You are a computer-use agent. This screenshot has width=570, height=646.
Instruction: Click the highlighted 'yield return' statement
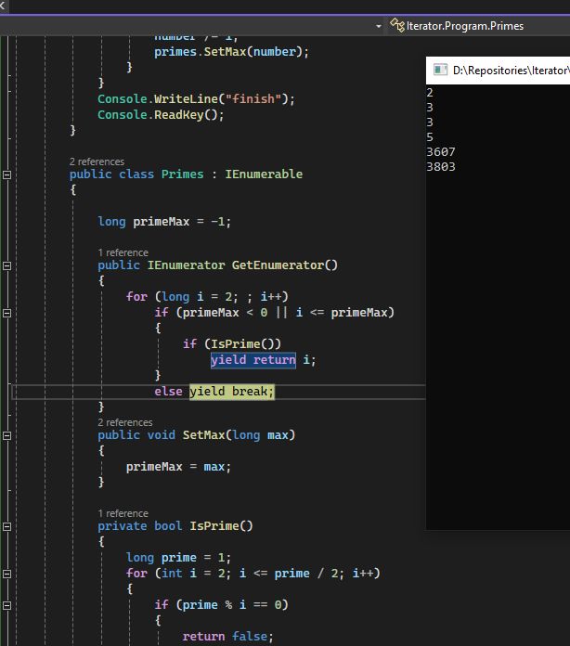[253, 360]
